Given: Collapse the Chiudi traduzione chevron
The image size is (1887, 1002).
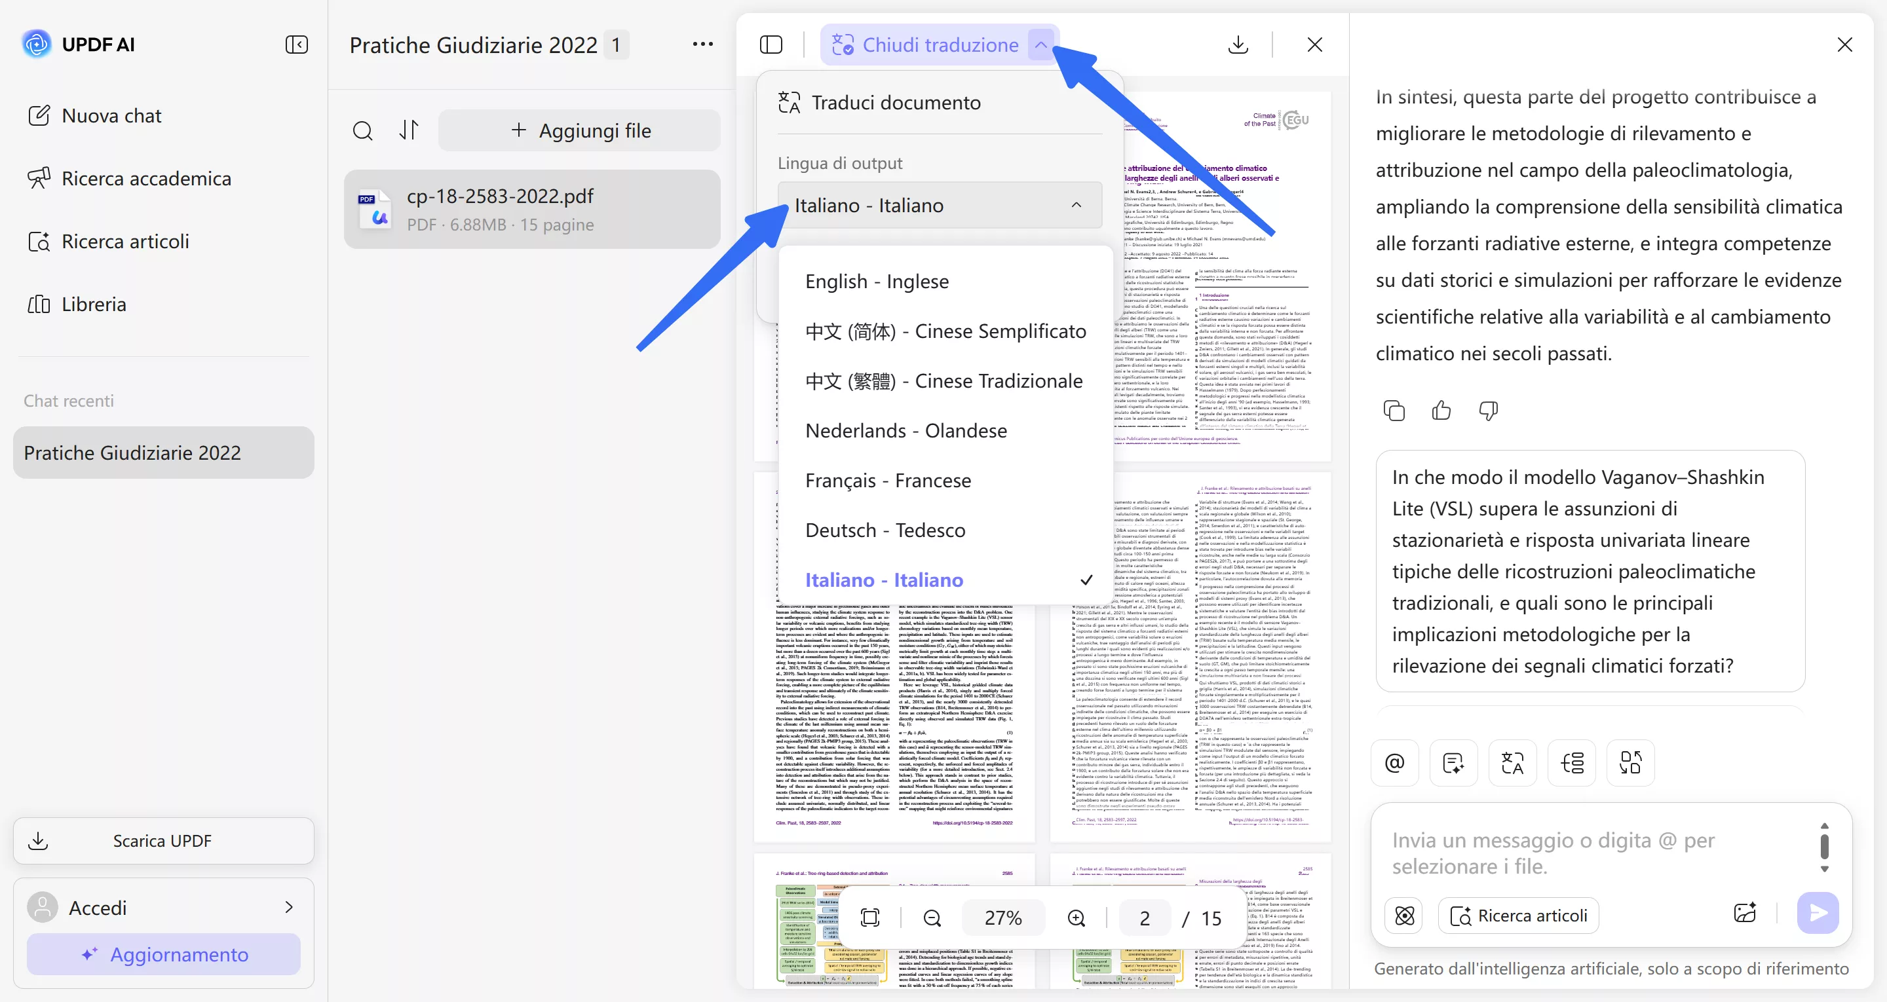Looking at the screenshot, I should [x=1041, y=45].
